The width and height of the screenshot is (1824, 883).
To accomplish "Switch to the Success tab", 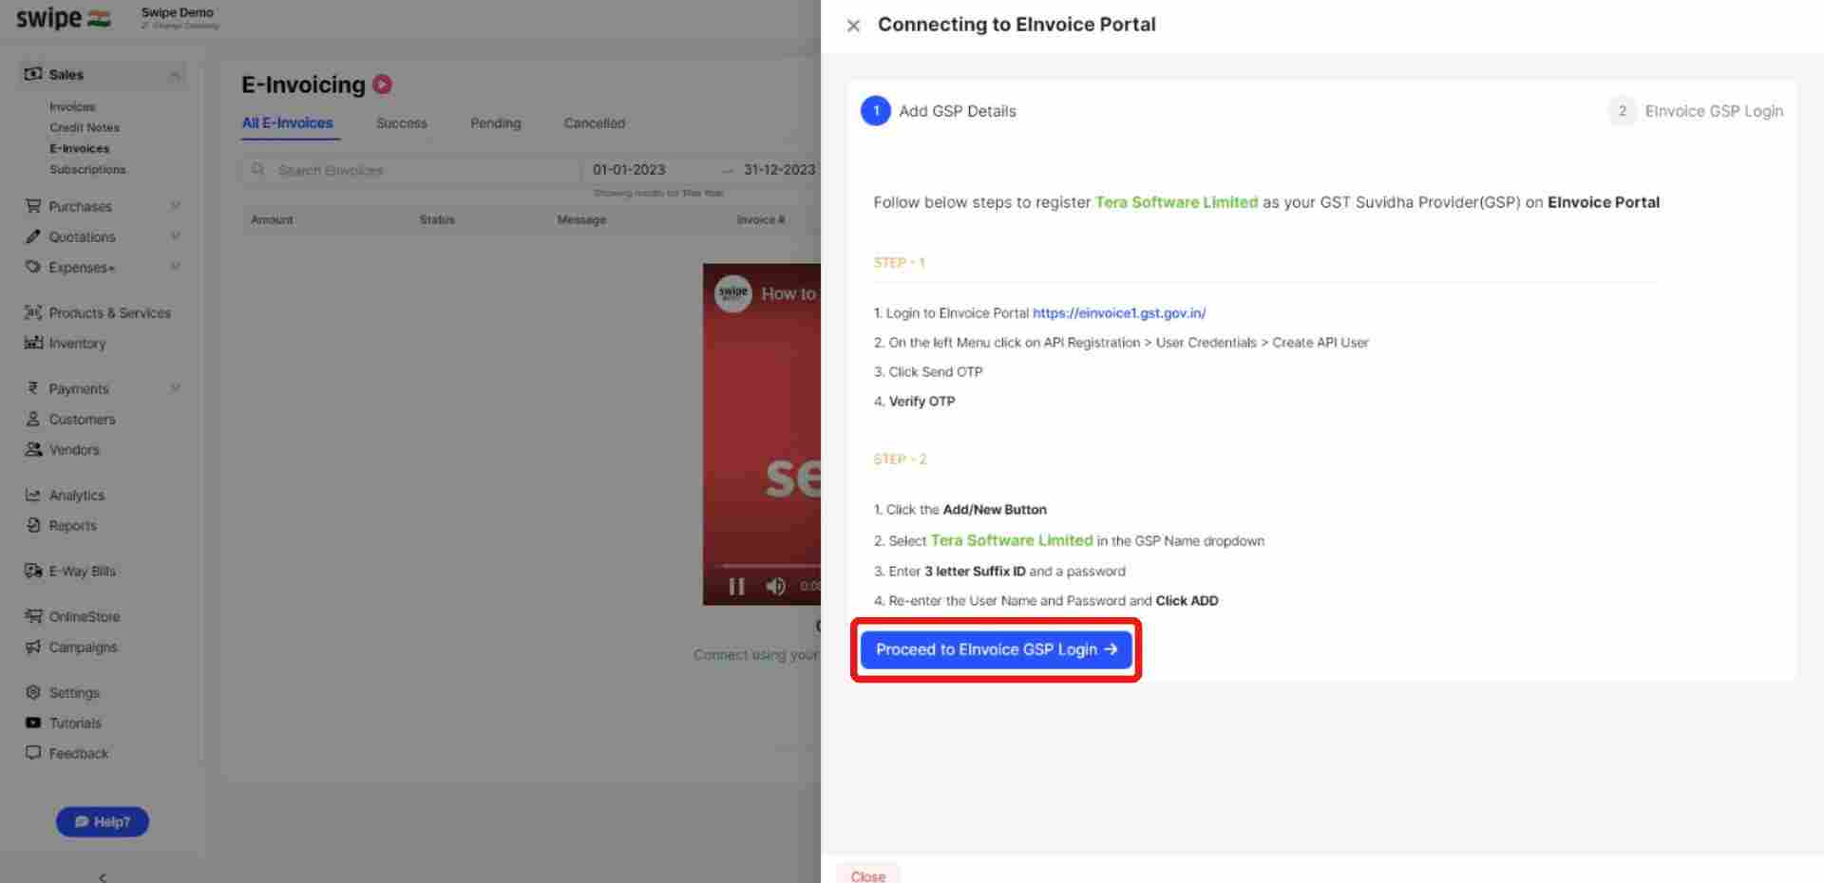I will 401,123.
